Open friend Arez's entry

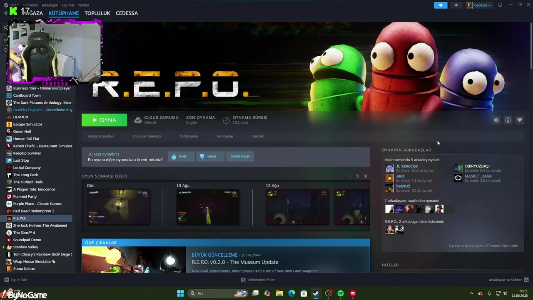point(409,178)
